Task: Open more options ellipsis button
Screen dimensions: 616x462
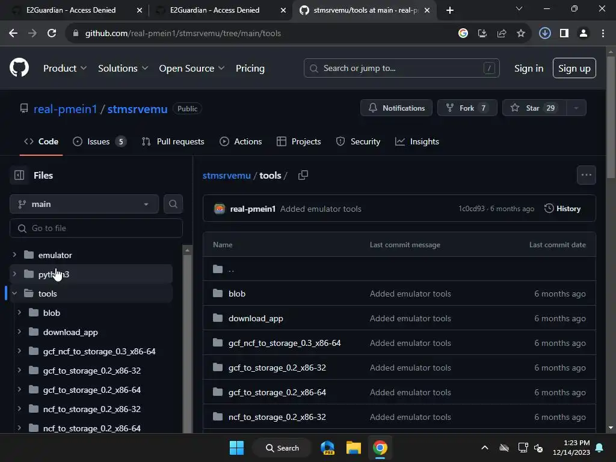Action: [586, 175]
